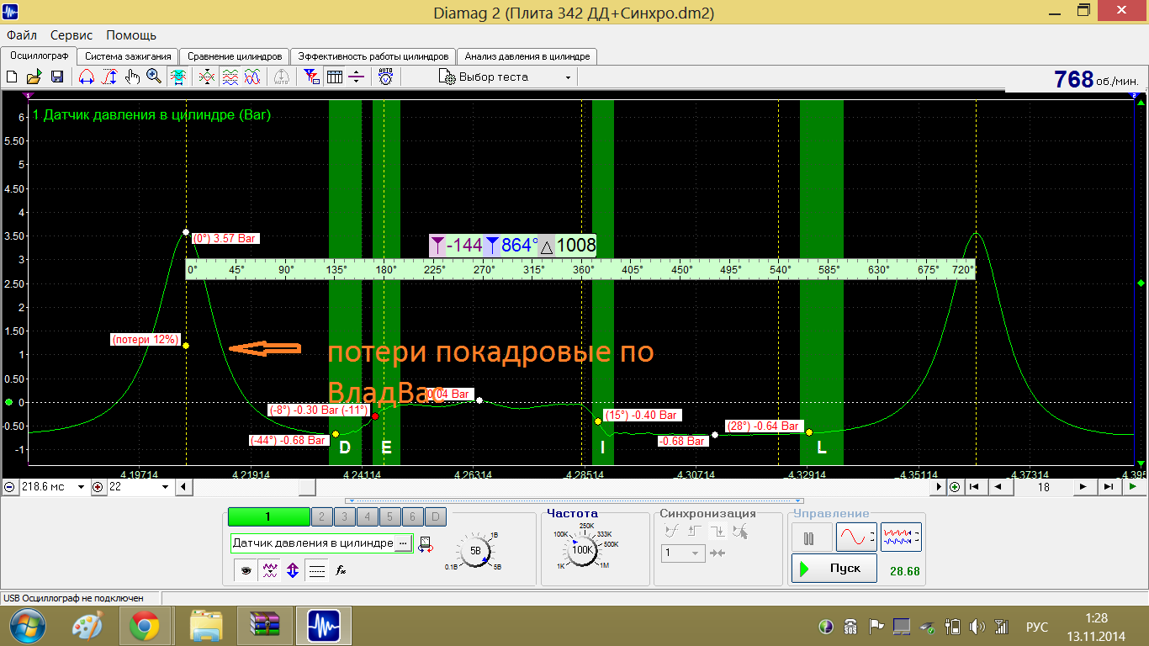
Task: Save recording with floppy disk icon
Action: click(56, 77)
